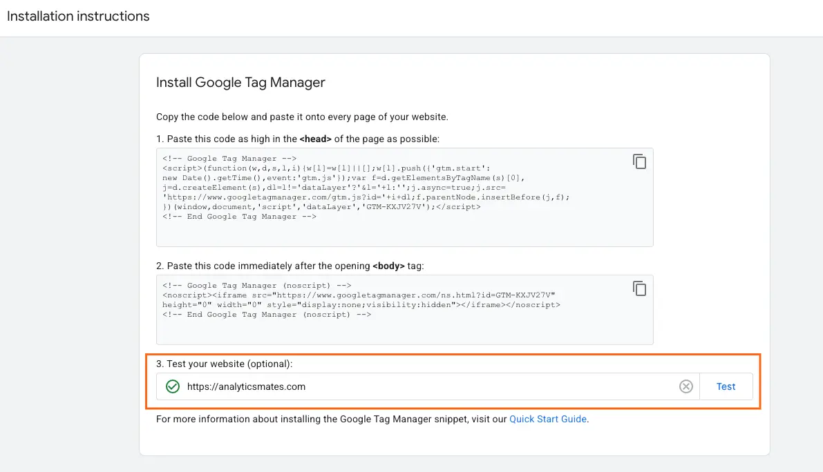Click the 'Install Google Tag Manager' heading
The image size is (823, 472).
click(240, 82)
